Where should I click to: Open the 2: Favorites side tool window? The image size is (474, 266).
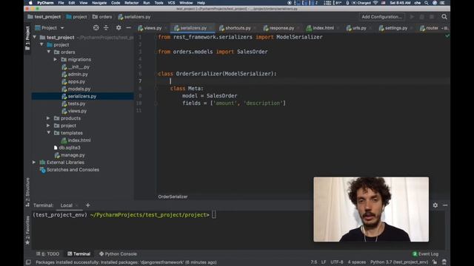(x=27, y=231)
